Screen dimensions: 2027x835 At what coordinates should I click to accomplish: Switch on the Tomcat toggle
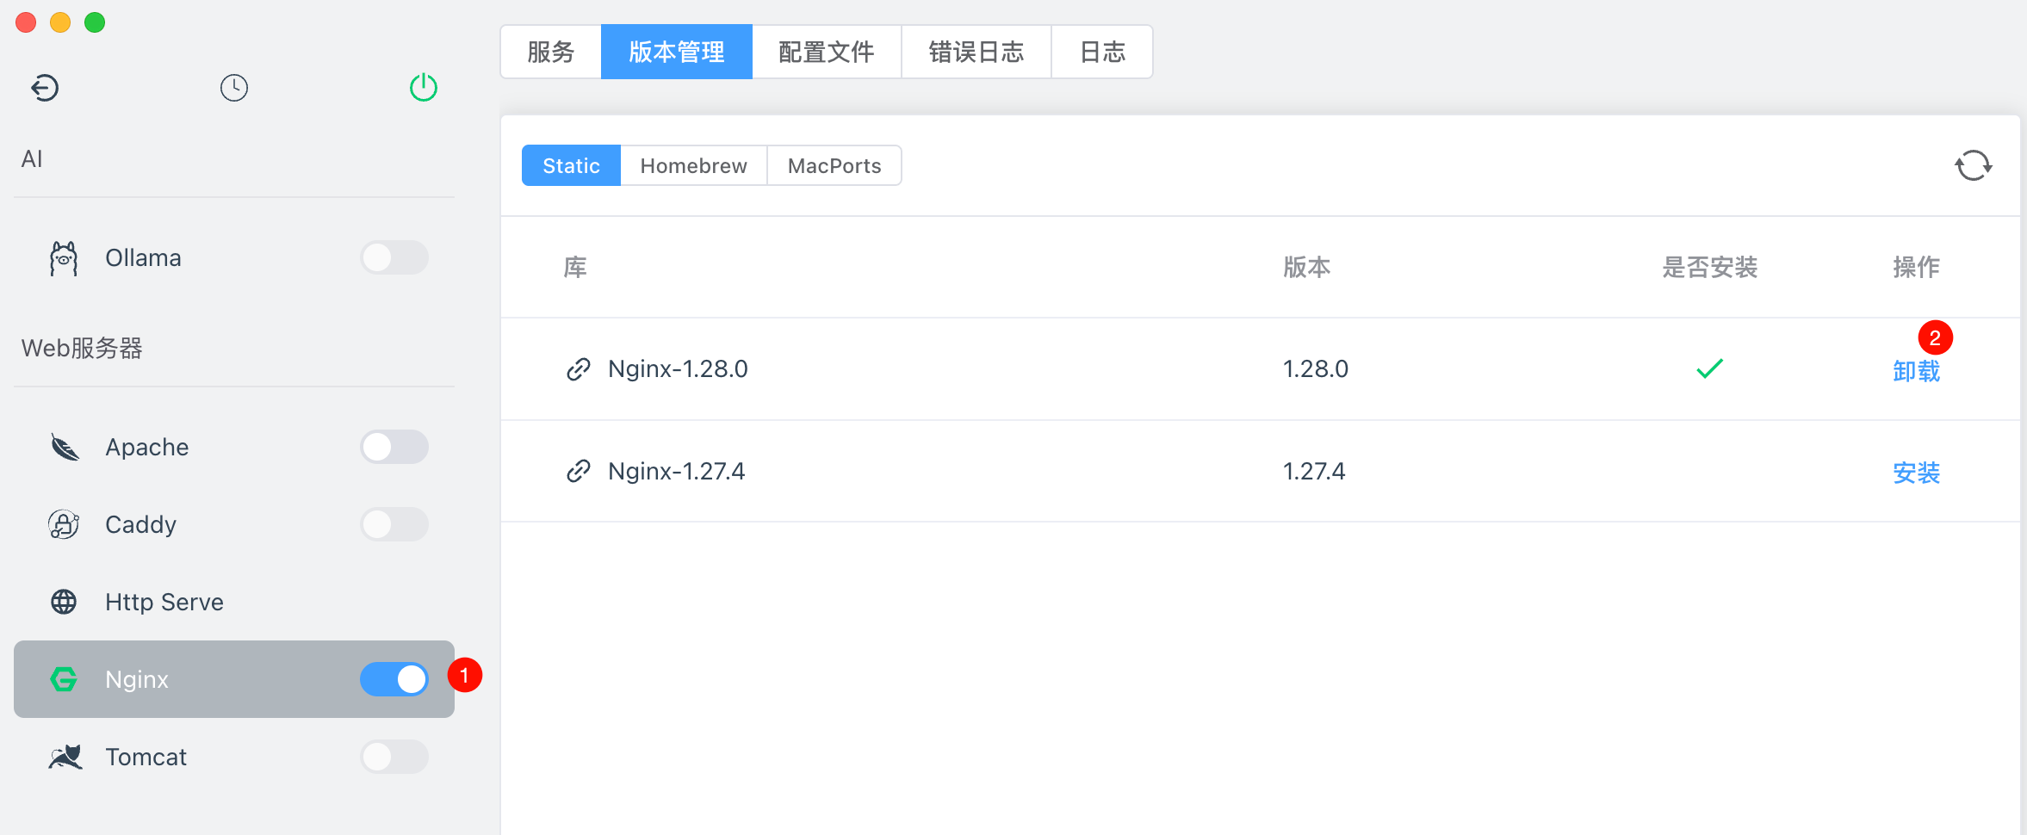pos(394,757)
